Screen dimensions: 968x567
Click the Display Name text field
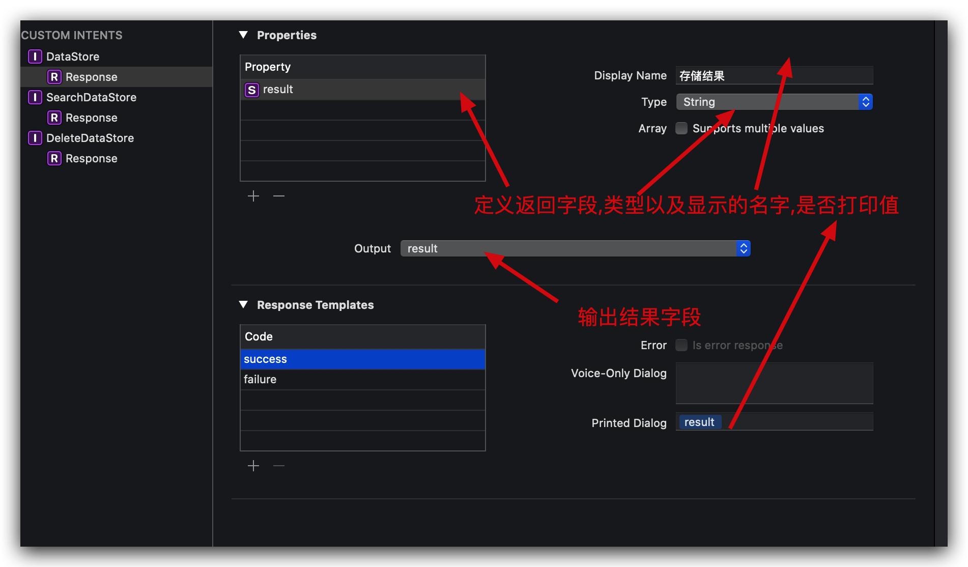pos(774,76)
